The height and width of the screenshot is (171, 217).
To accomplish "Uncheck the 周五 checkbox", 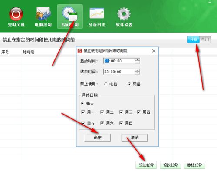I will tap(83, 123).
